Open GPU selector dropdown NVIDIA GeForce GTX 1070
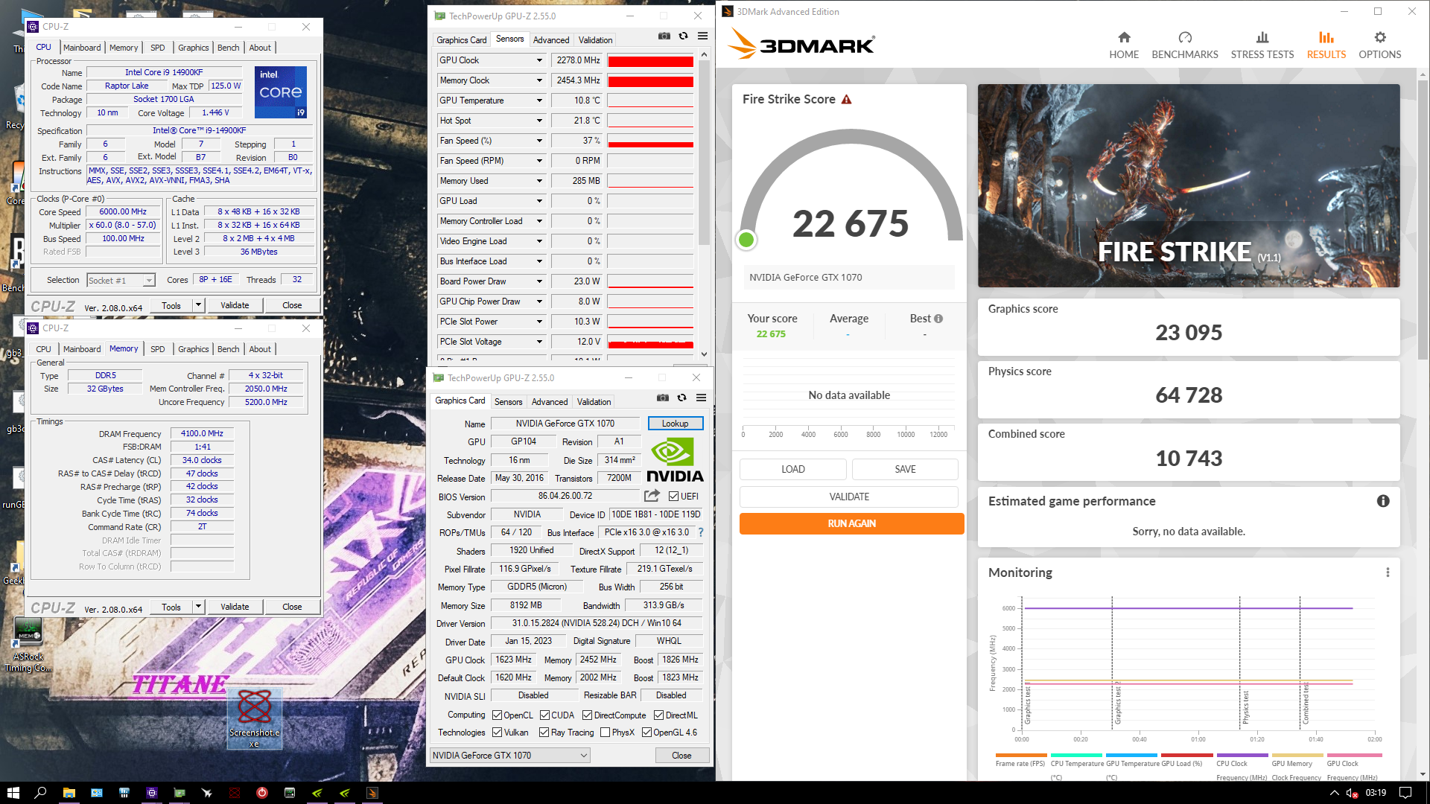Screen dimensions: 1430x804 [509, 756]
